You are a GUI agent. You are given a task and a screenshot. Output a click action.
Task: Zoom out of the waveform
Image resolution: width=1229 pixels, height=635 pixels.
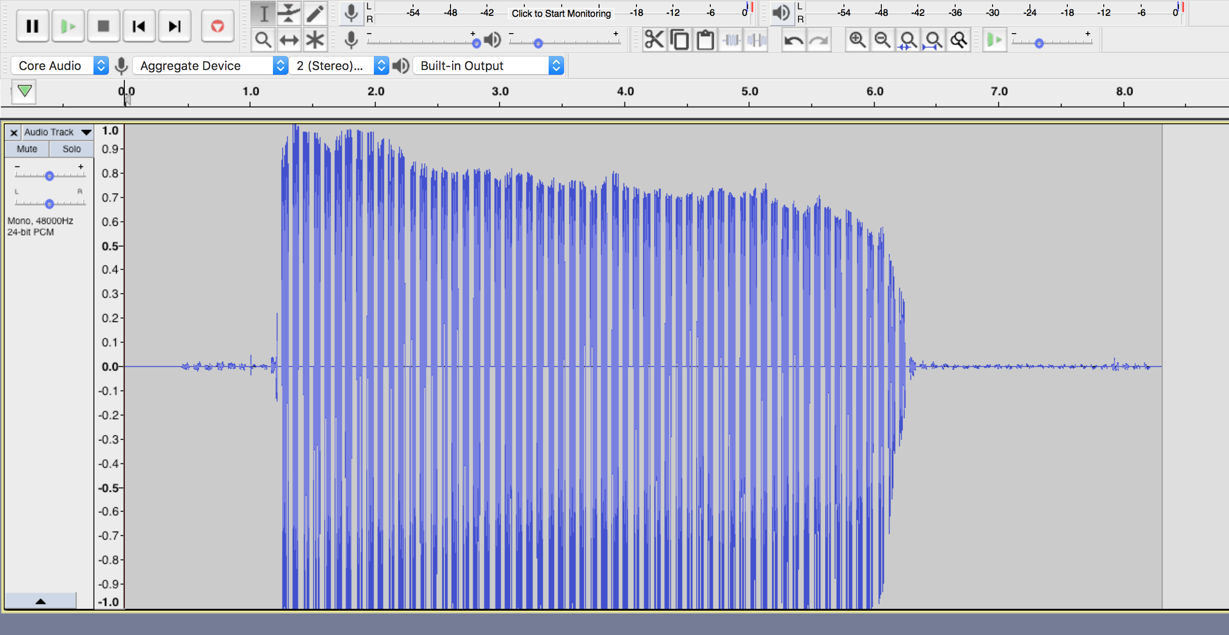click(x=883, y=40)
